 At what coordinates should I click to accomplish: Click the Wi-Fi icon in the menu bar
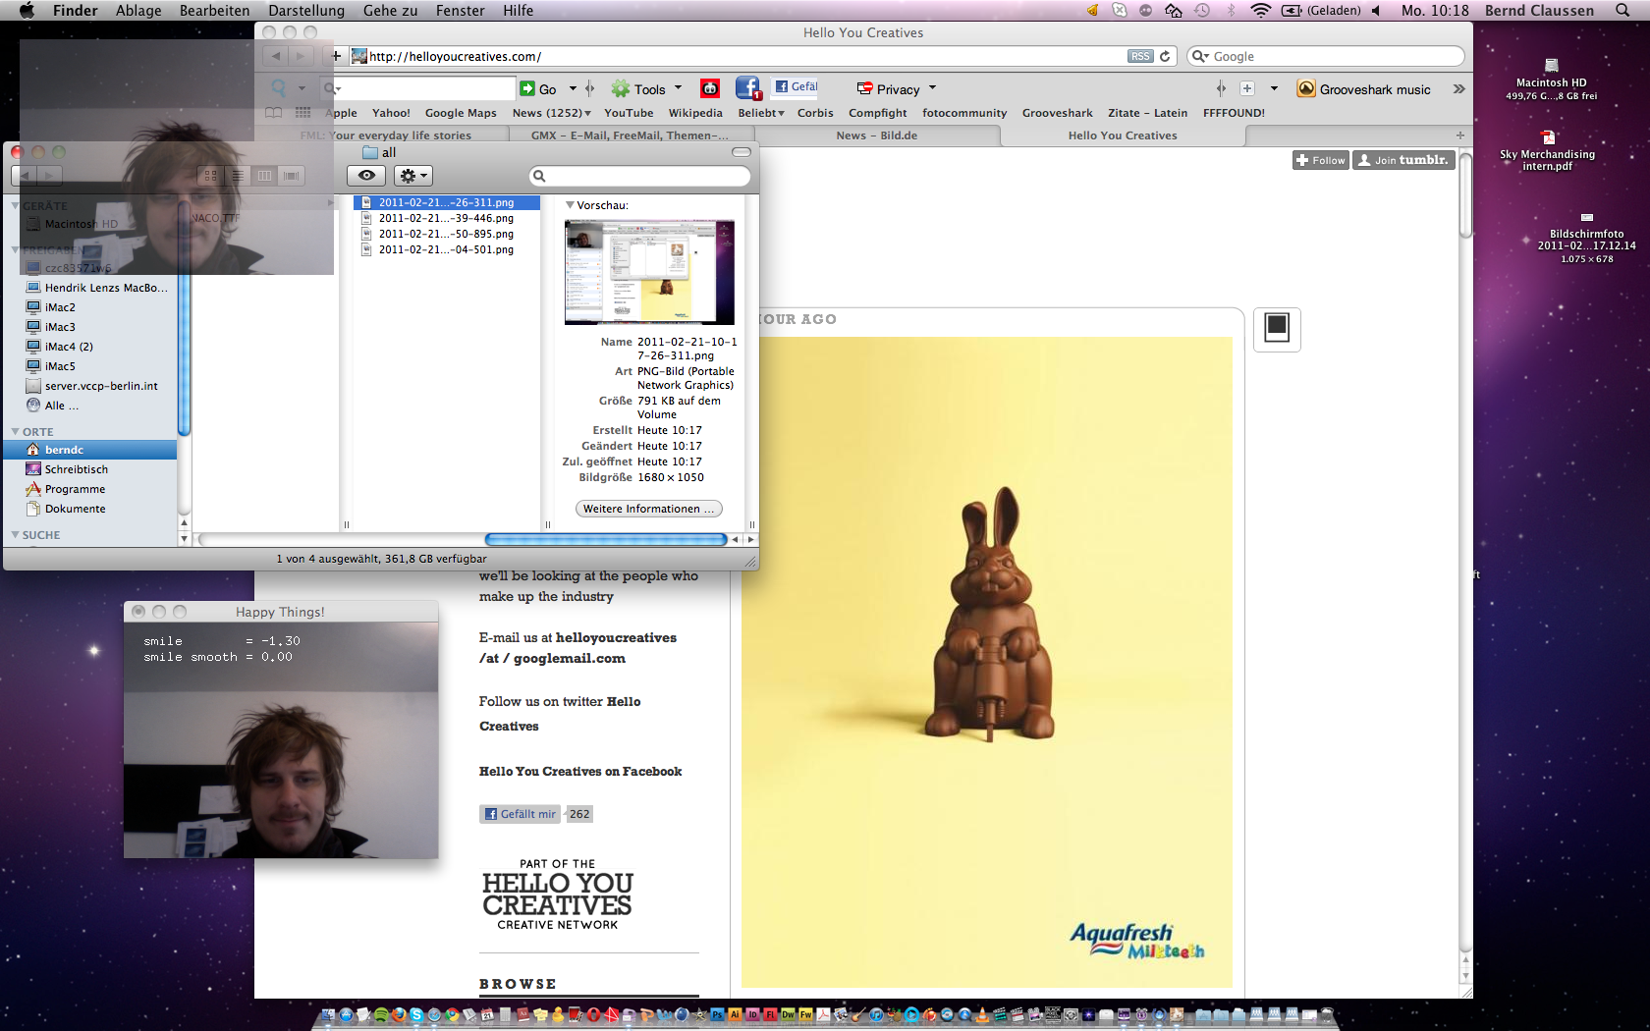1260,11
